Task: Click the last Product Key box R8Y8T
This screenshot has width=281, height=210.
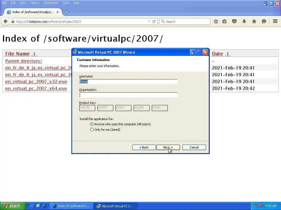Action: (x=159, y=108)
